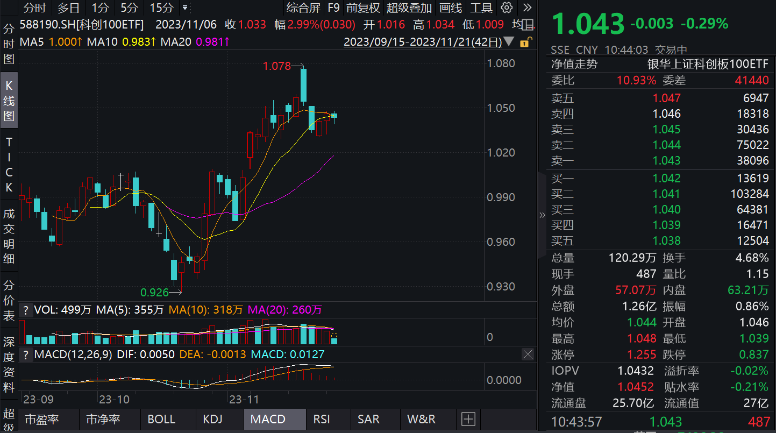Close the MACD indicator panel
The width and height of the screenshot is (776, 433).
click(x=528, y=354)
